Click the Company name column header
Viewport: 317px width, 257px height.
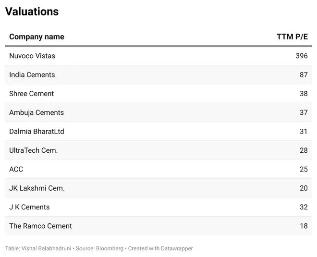[37, 37]
